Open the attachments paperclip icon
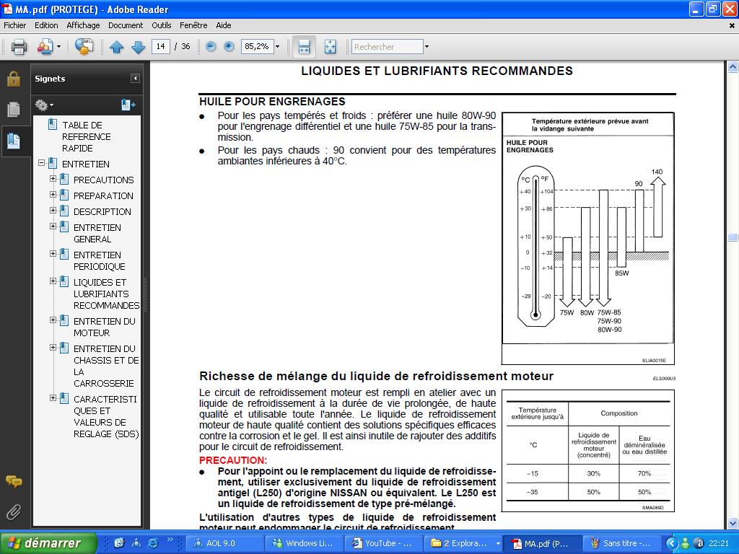This screenshot has width=739, height=554. tap(13, 511)
